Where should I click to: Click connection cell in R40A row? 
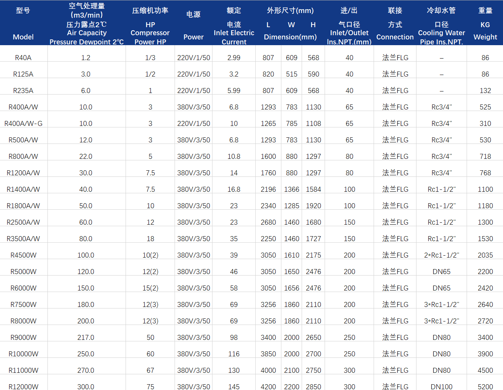[x=395, y=58]
